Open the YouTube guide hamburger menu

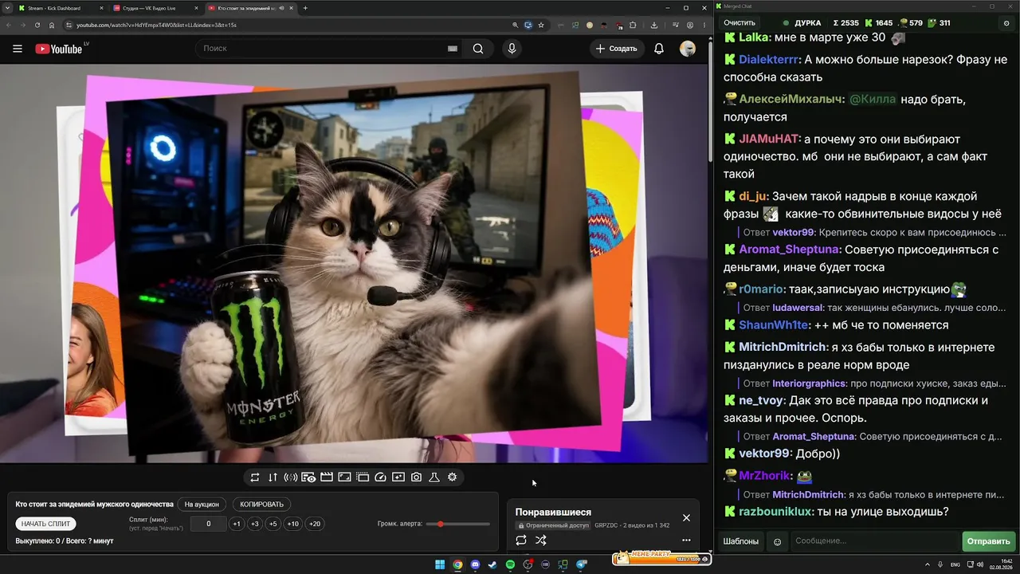tap(18, 49)
